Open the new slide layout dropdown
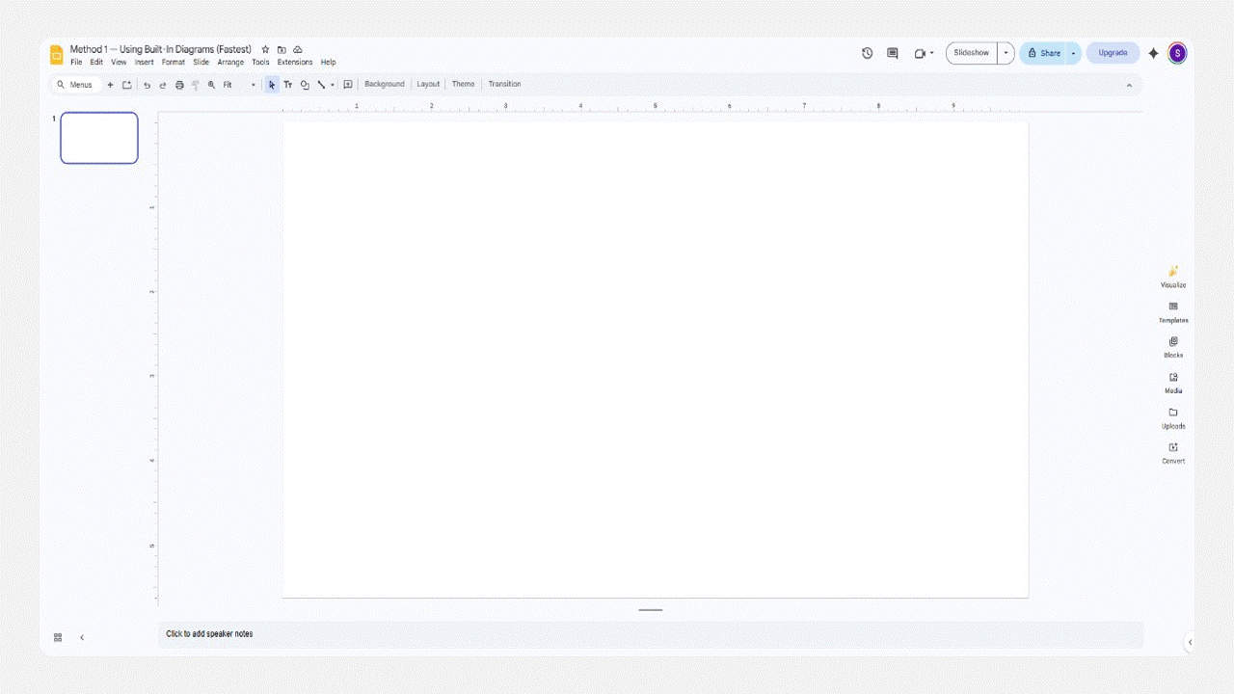The image size is (1234, 694). point(126,85)
